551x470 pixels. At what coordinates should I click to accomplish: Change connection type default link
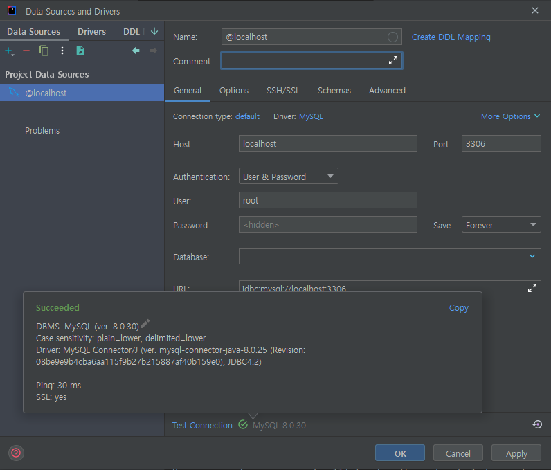coord(247,116)
